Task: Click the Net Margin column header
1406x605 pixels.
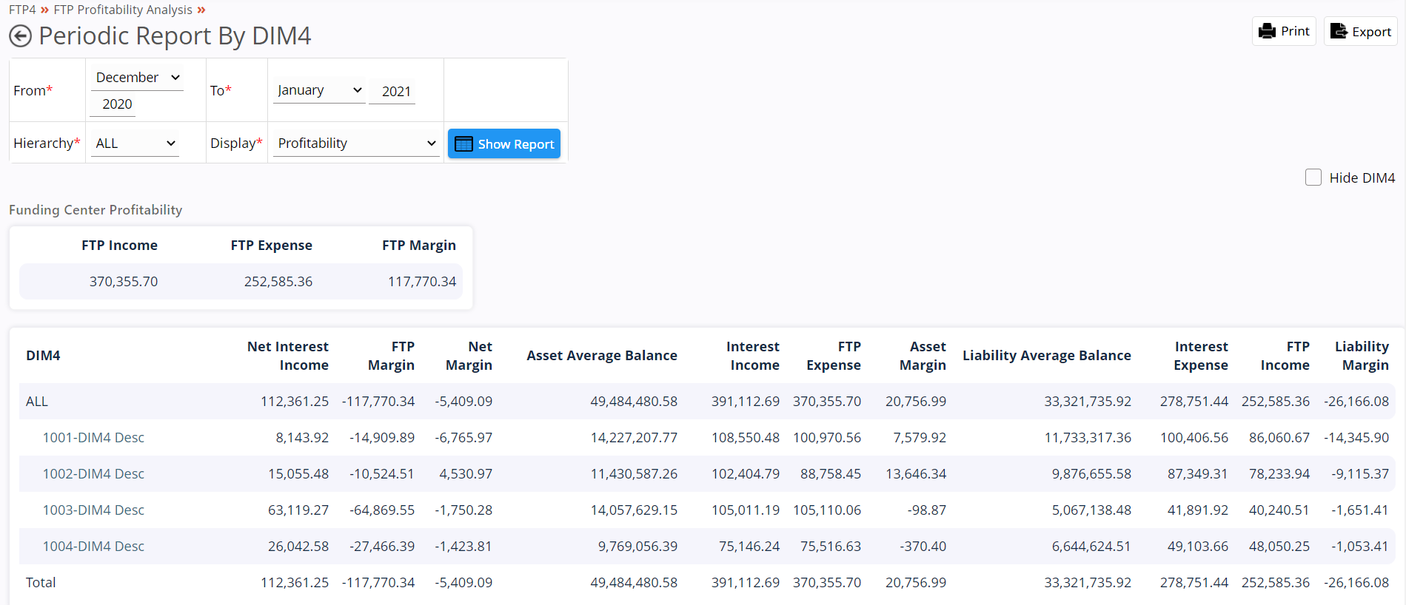Action: click(469, 356)
